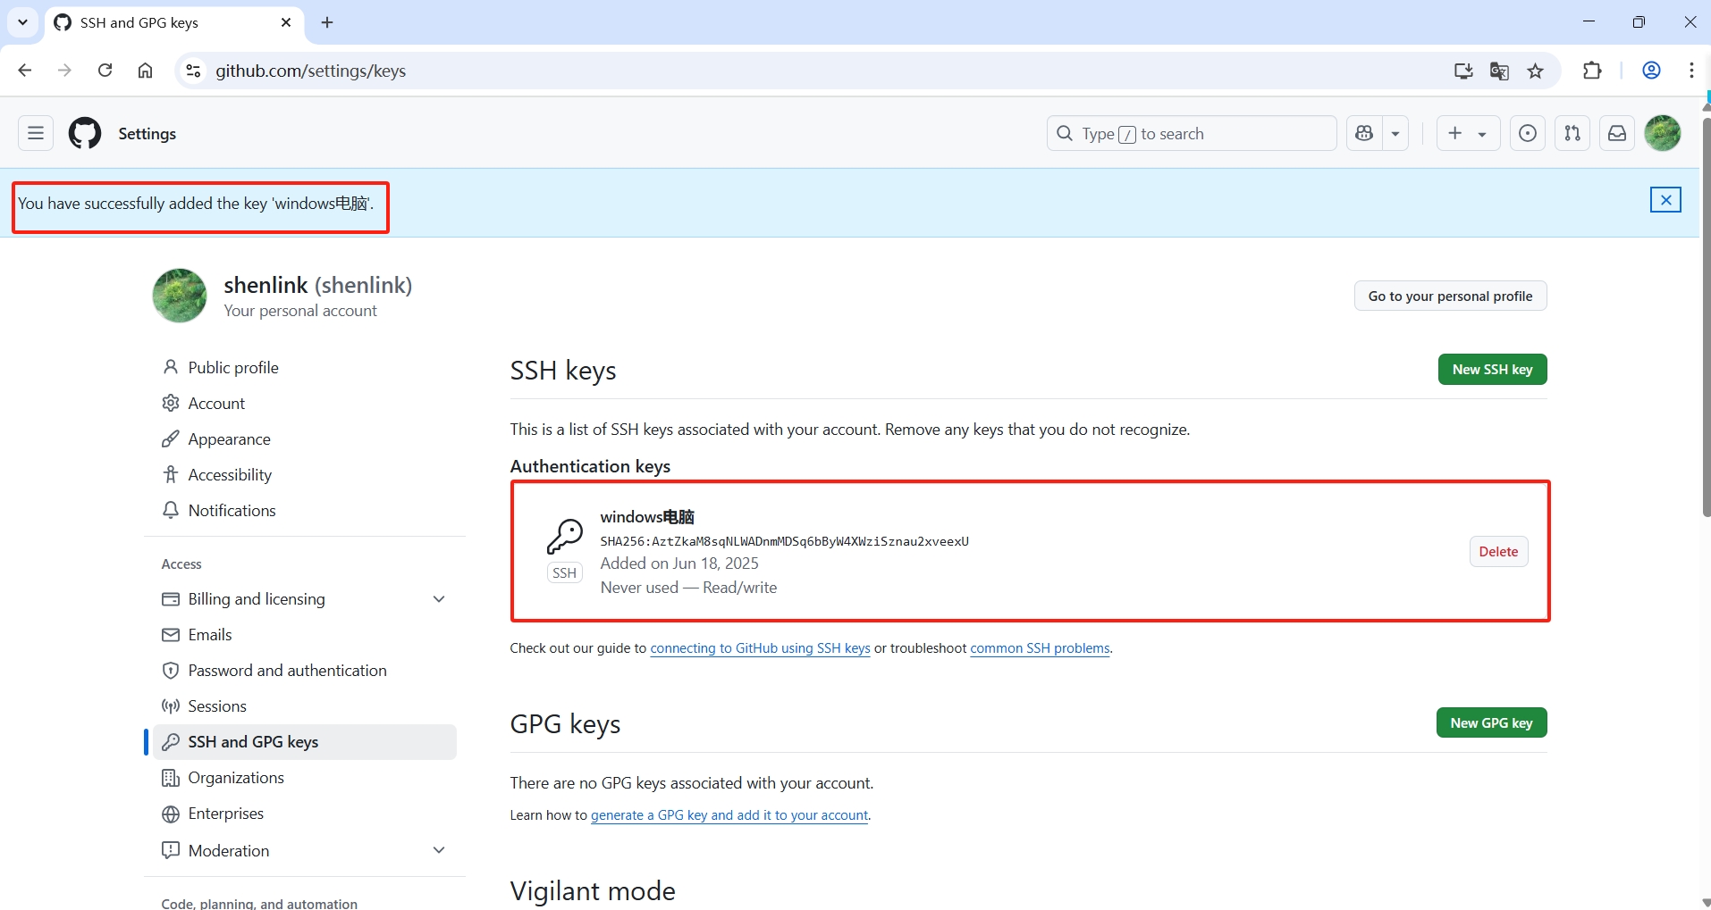
Task: Open the Issues icon in header
Action: (x=1528, y=133)
